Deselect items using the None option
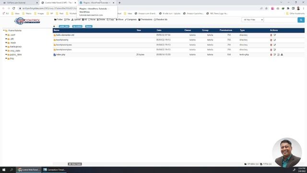Viewport: 307px width, 173px height. coord(92,20)
